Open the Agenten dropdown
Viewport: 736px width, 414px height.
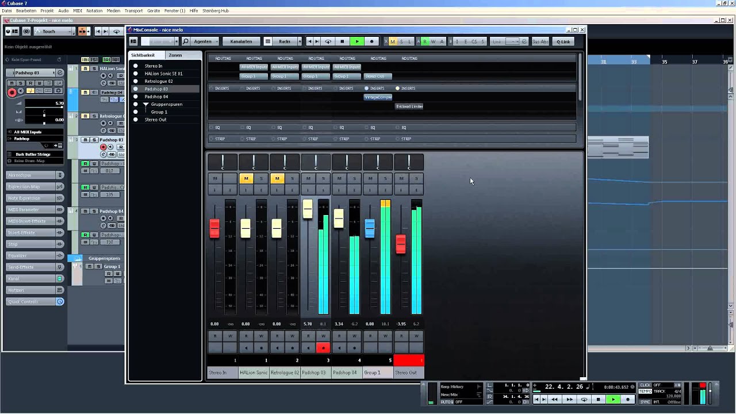[205, 41]
